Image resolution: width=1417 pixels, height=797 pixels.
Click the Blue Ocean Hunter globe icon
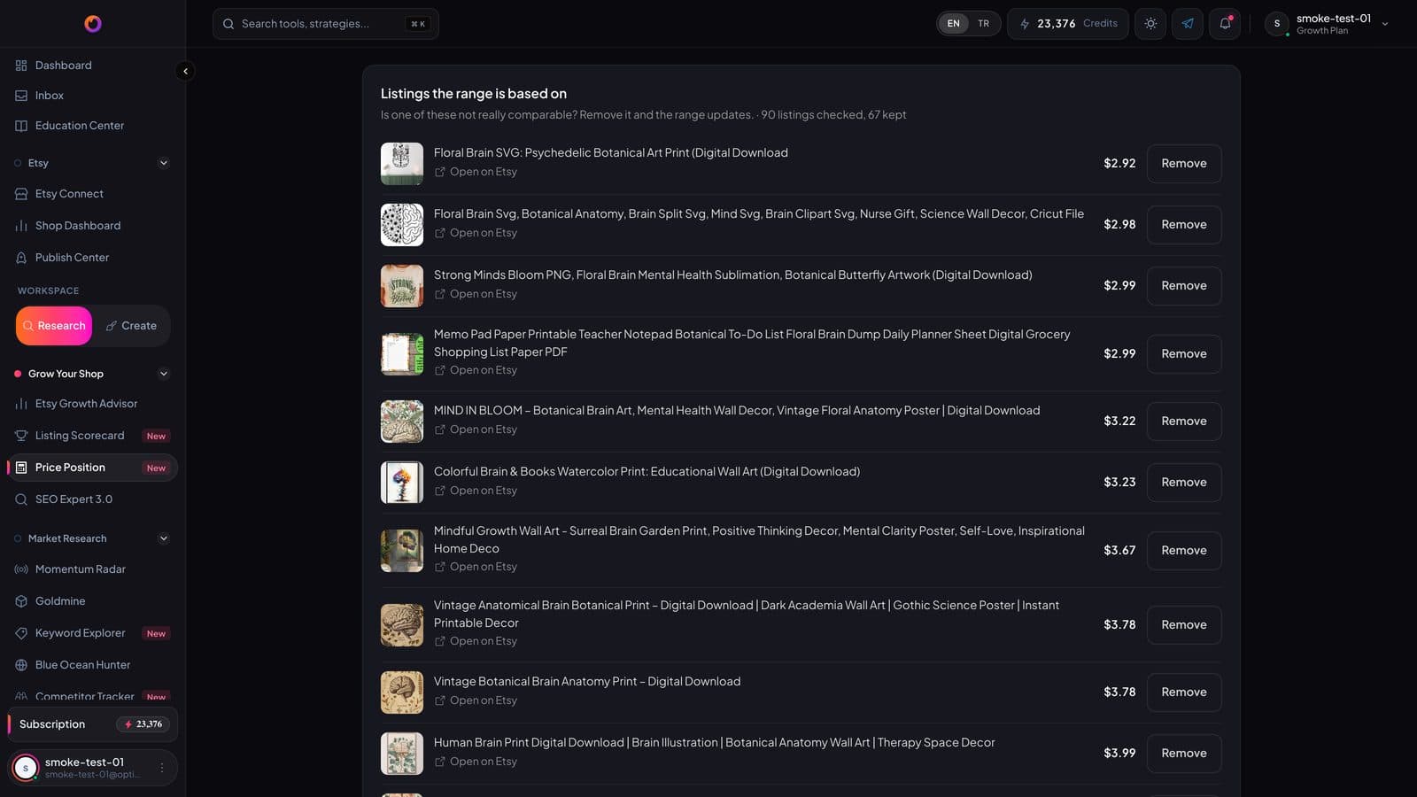21,665
